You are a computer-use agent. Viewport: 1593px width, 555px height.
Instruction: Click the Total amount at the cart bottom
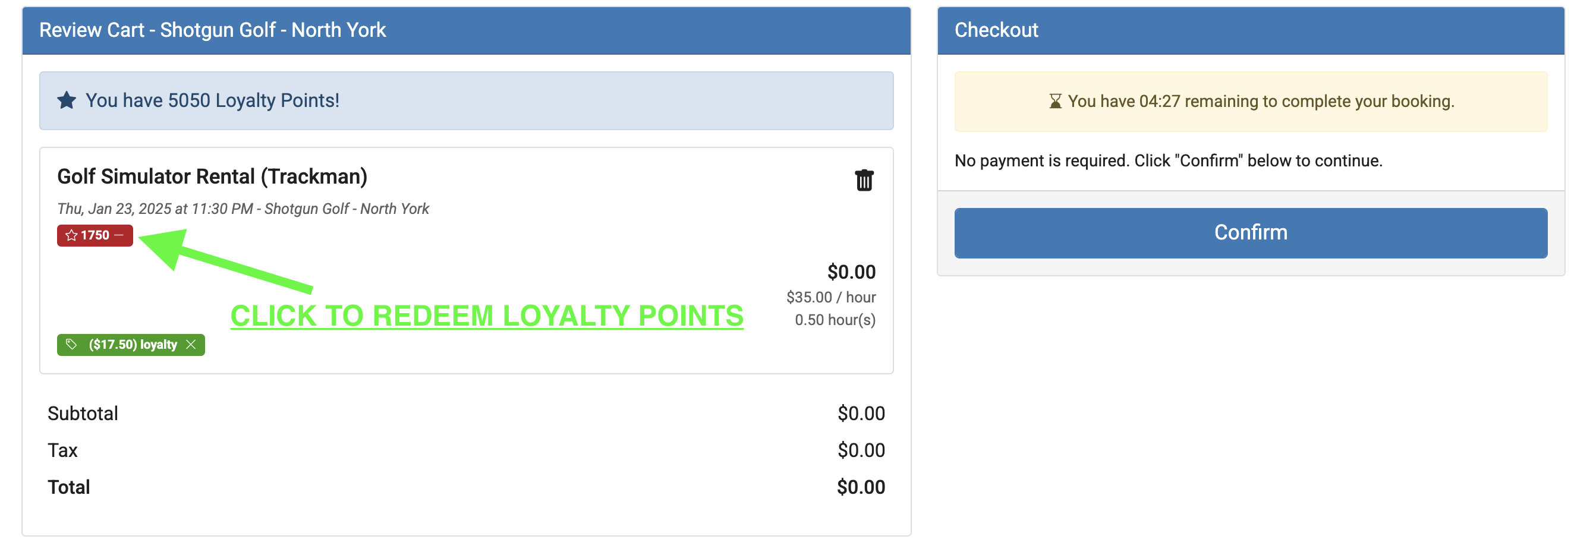point(860,487)
